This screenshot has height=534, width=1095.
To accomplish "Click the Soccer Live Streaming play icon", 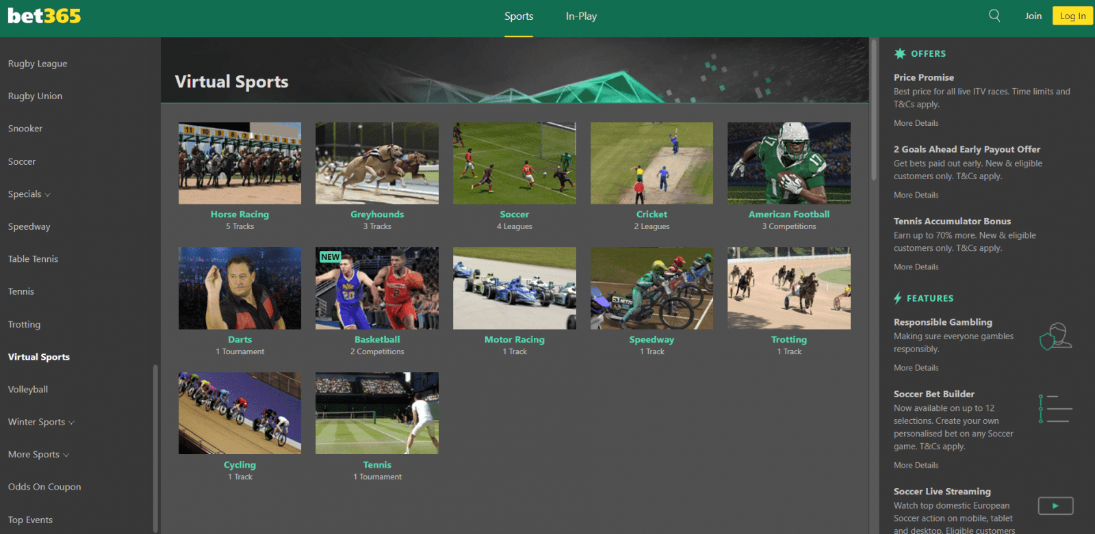I will point(1055,506).
